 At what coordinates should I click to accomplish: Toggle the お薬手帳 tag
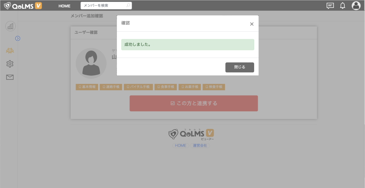click(x=190, y=87)
